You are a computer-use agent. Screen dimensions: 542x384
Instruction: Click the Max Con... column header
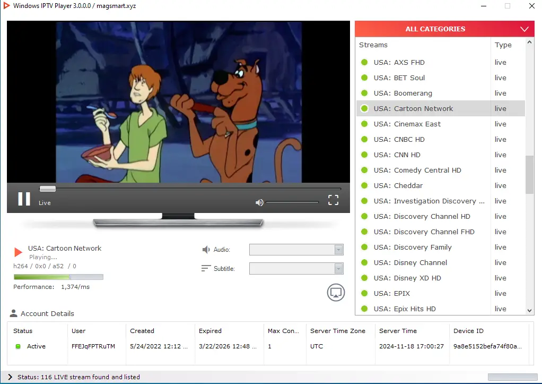pos(283,331)
